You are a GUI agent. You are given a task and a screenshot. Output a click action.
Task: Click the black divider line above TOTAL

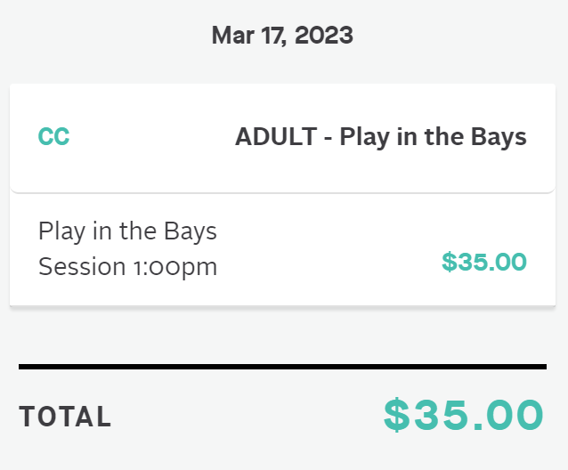pos(282,367)
